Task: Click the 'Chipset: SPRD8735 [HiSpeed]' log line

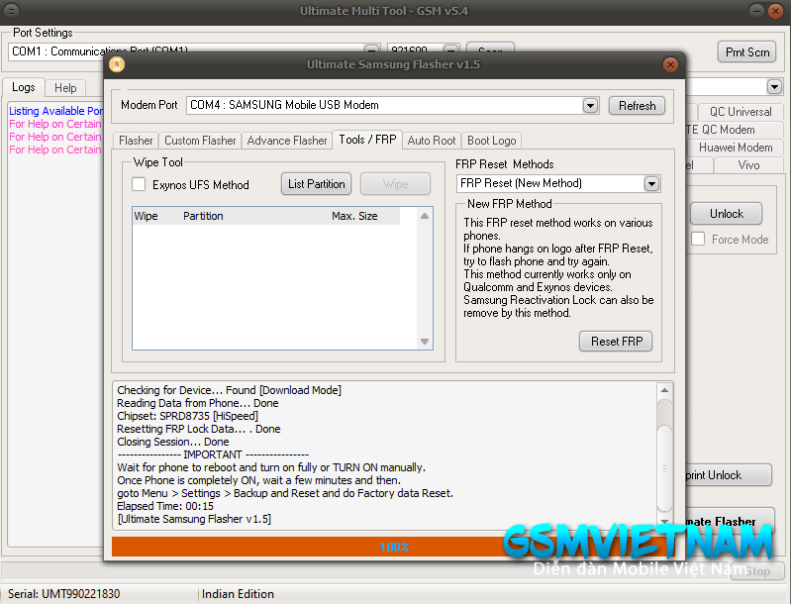Action: pyautogui.click(x=188, y=416)
